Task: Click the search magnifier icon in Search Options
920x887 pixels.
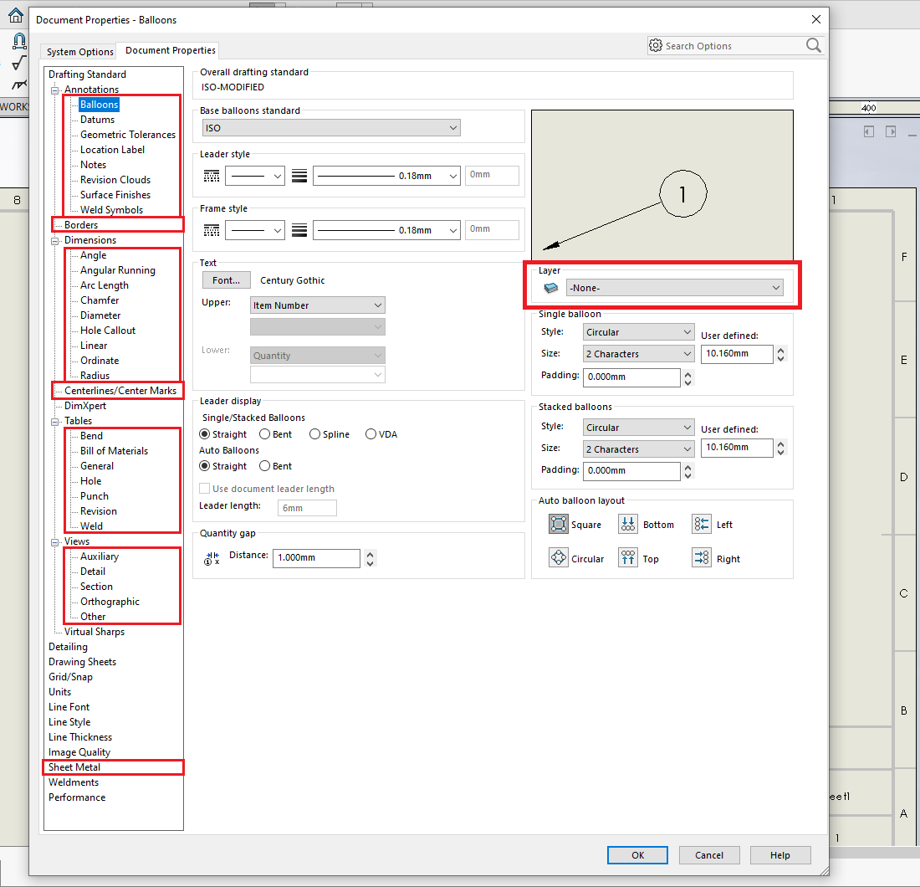Action: coord(813,46)
